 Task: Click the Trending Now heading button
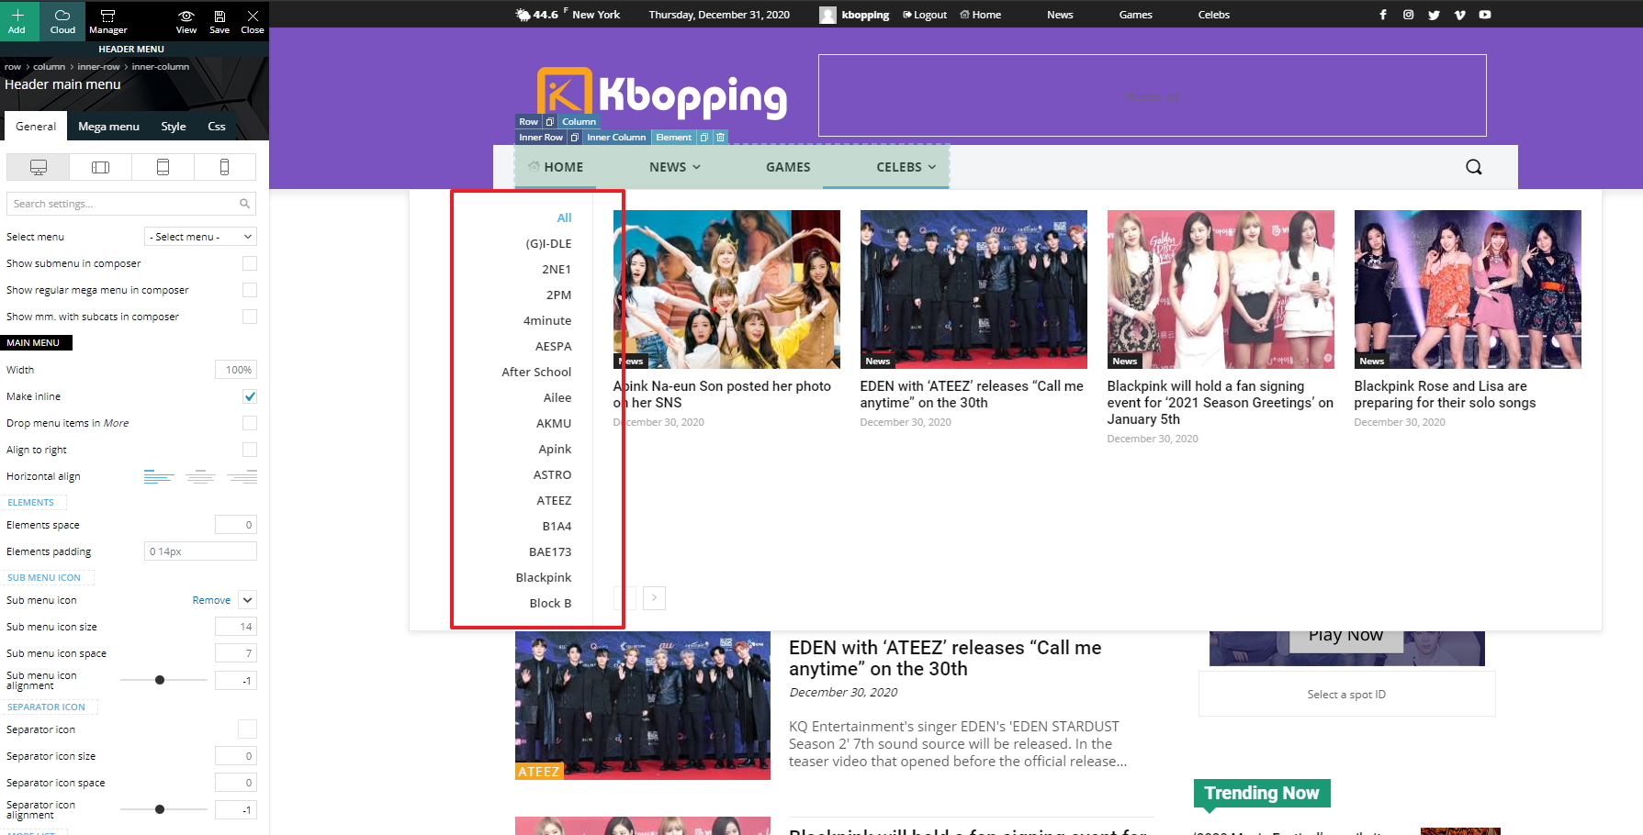click(1262, 794)
